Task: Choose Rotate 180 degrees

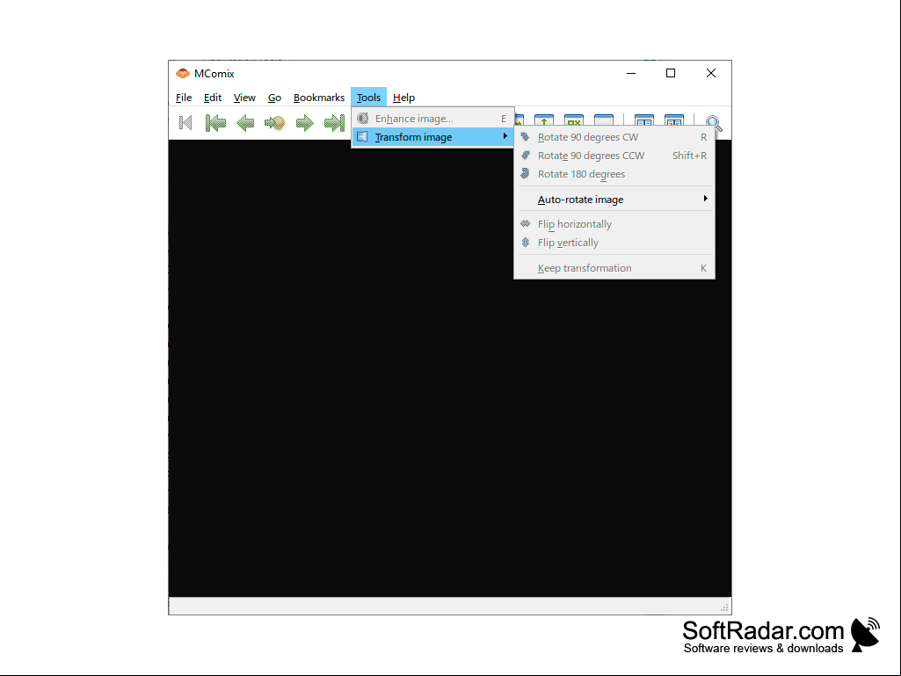Action: click(614, 173)
